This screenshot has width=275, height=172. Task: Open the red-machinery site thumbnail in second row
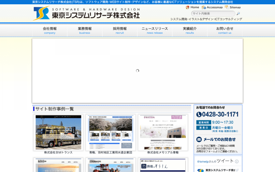(111, 165)
